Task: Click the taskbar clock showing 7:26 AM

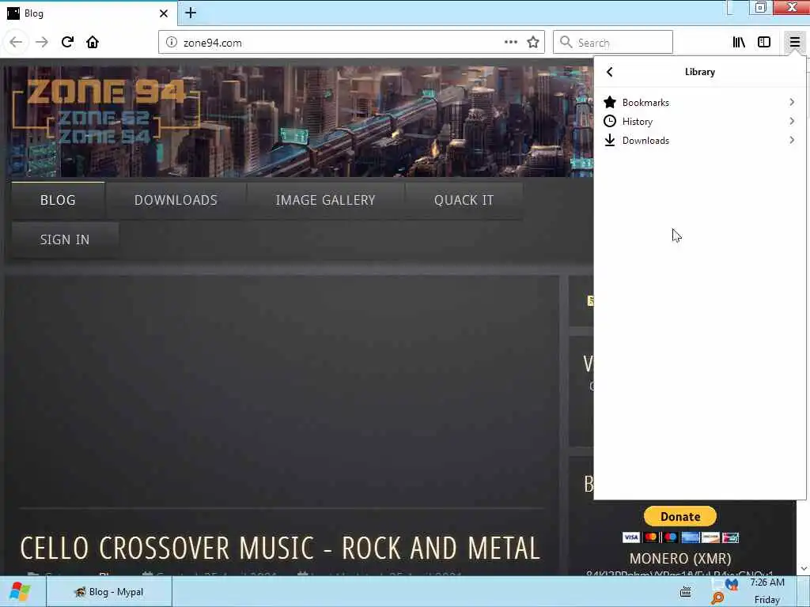Action: 767,582
